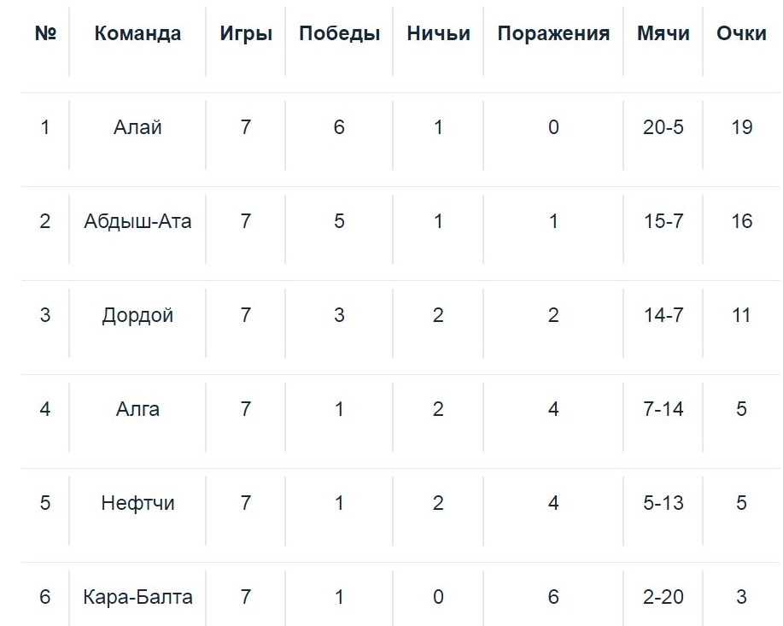
Task: Select team name Абдыш-Ата
Action: coord(137,221)
